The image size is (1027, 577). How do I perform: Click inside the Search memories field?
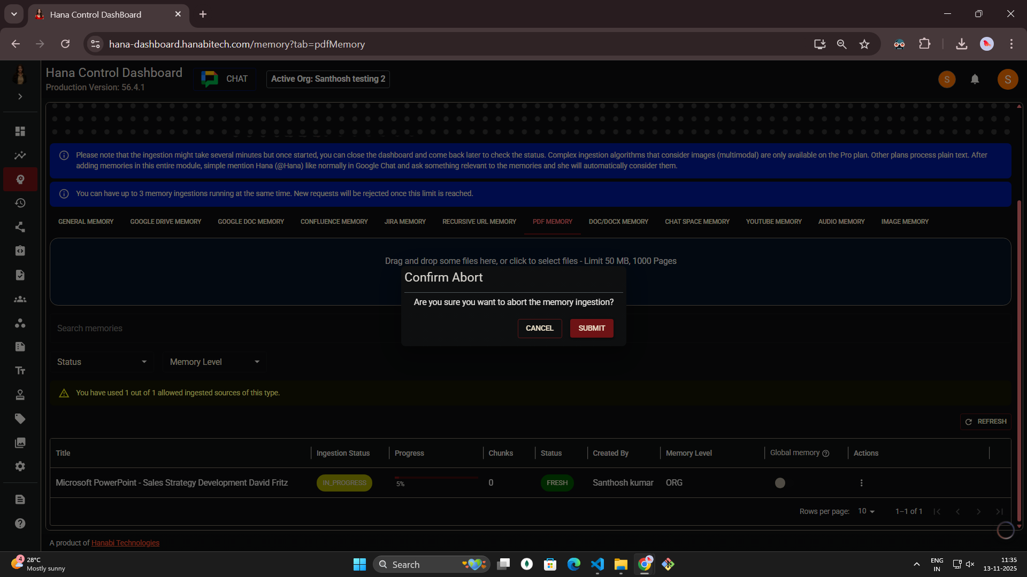pos(214,328)
